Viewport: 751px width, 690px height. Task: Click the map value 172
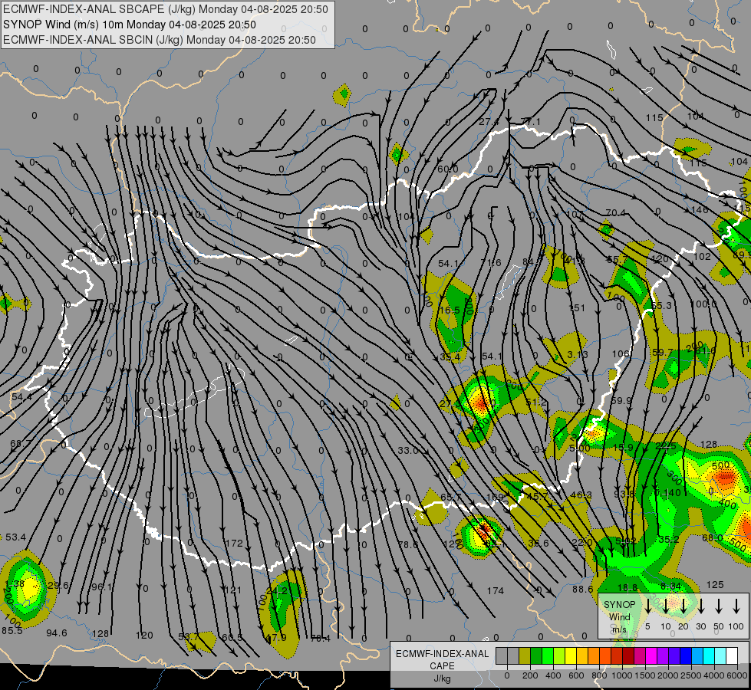click(x=234, y=543)
